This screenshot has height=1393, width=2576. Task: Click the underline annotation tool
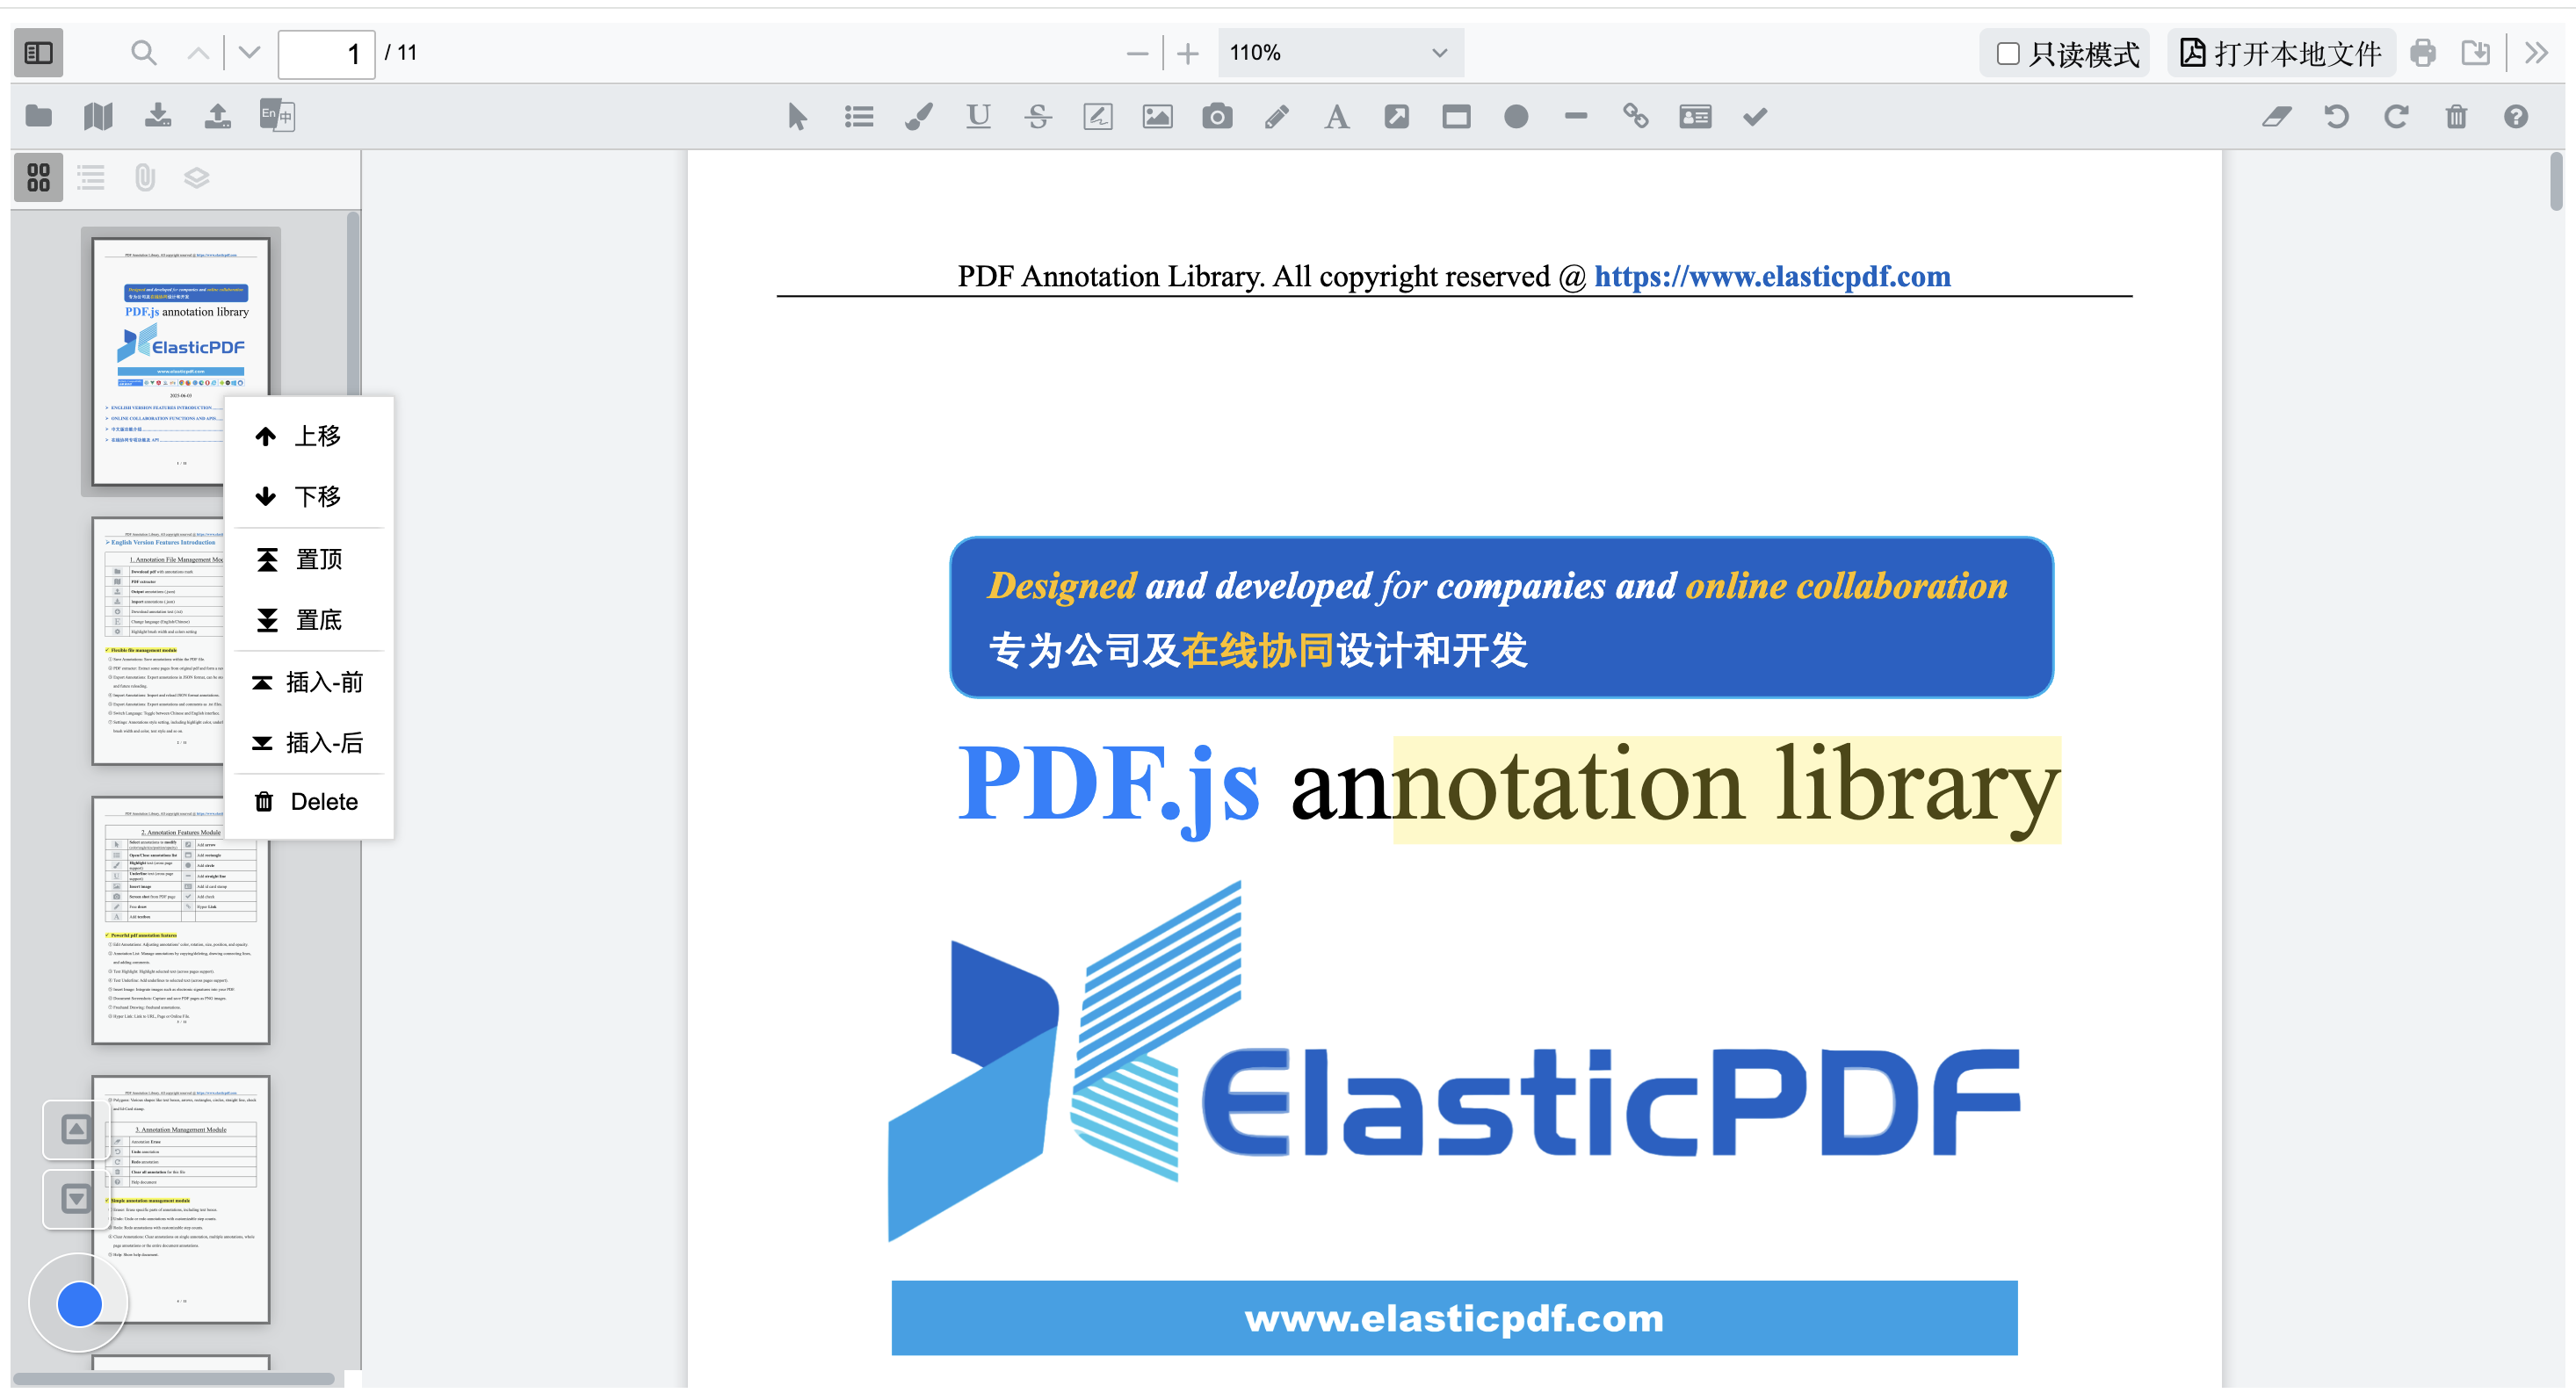978,117
